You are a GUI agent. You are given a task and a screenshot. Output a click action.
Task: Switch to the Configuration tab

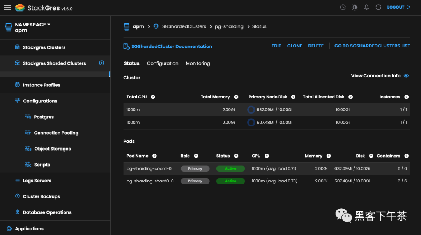pyautogui.click(x=163, y=63)
